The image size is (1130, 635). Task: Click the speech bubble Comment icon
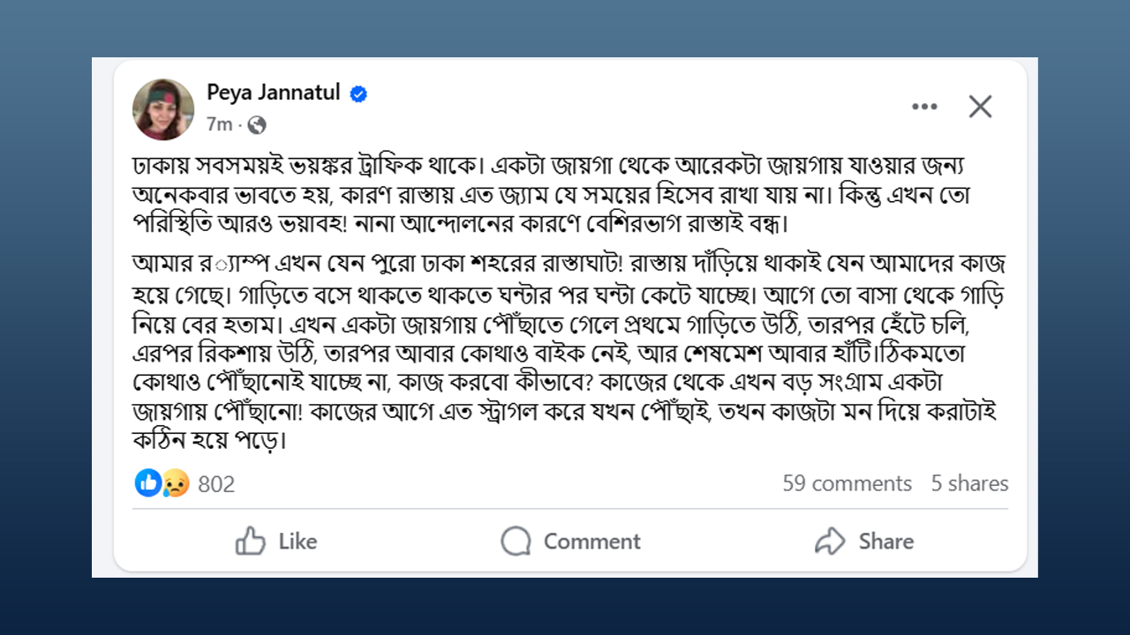(x=516, y=541)
